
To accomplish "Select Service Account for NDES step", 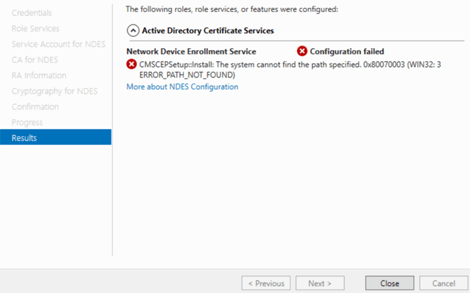I will 58,44.
